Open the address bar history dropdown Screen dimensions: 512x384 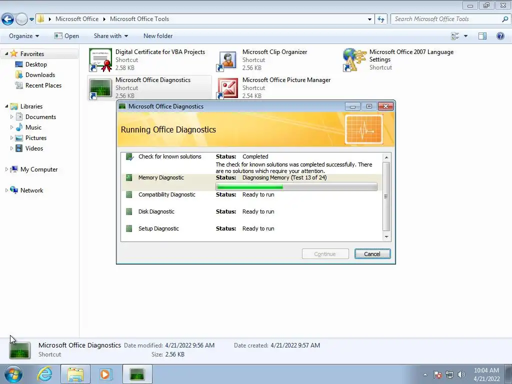(369, 19)
